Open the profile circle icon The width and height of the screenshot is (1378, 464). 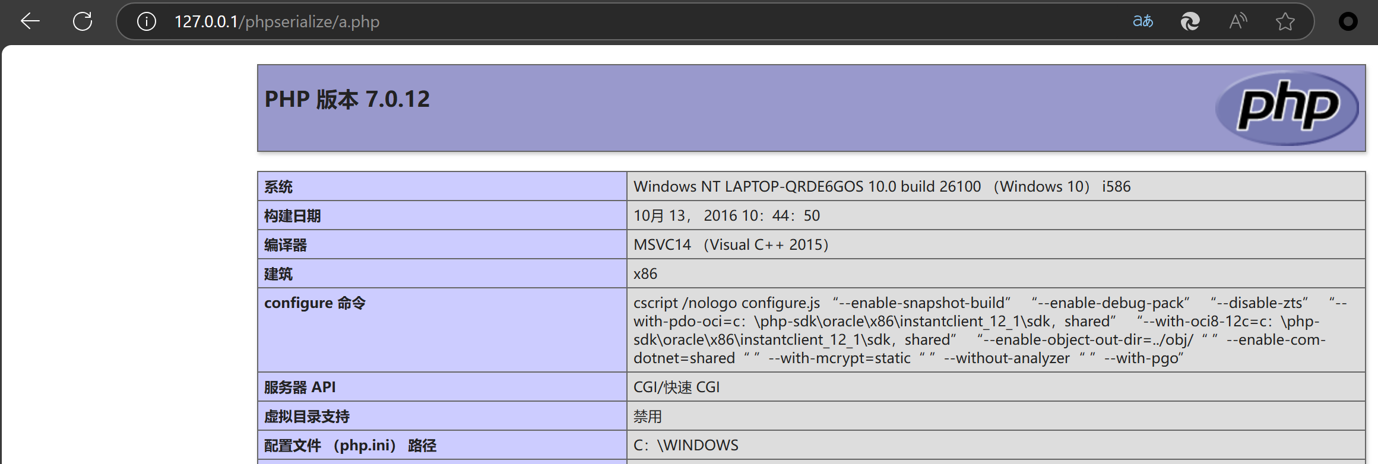pos(1348,21)
